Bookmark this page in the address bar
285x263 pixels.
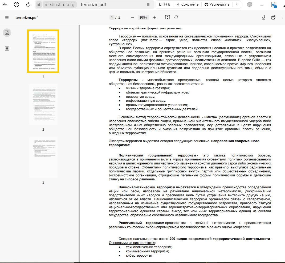point(148,5)
